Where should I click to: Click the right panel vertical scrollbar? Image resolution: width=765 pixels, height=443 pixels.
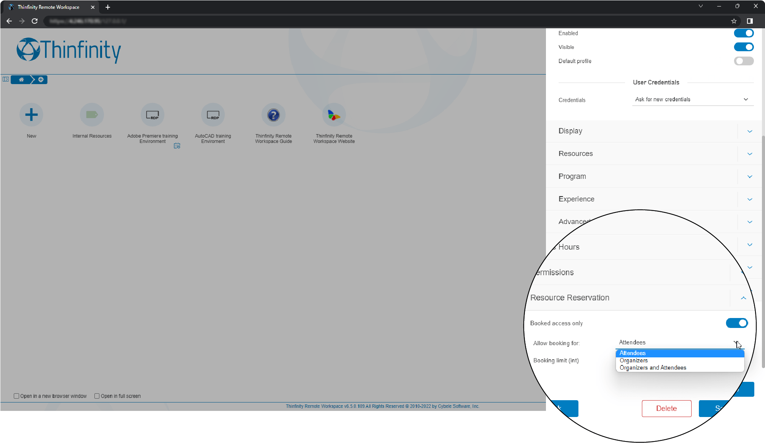point(763,252)
